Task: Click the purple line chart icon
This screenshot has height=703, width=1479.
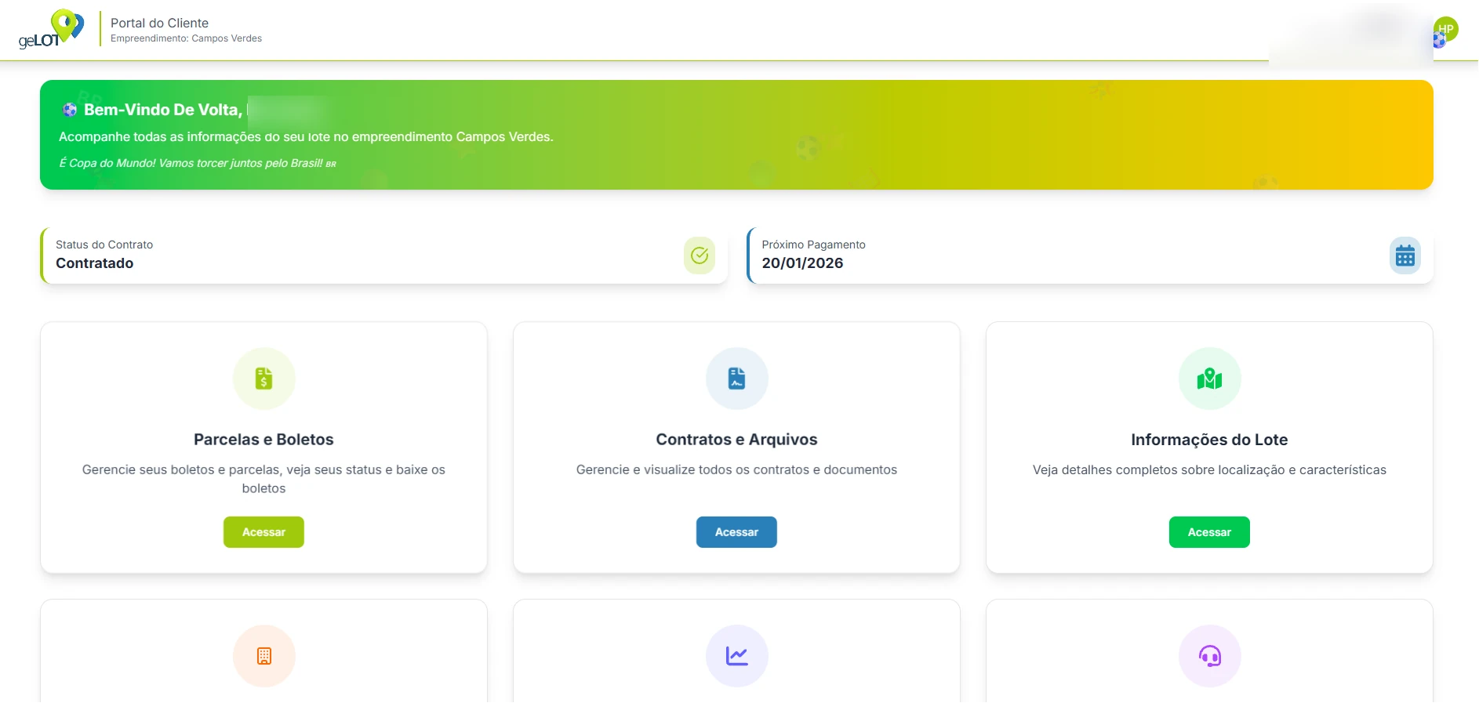Action: point(737,656)
